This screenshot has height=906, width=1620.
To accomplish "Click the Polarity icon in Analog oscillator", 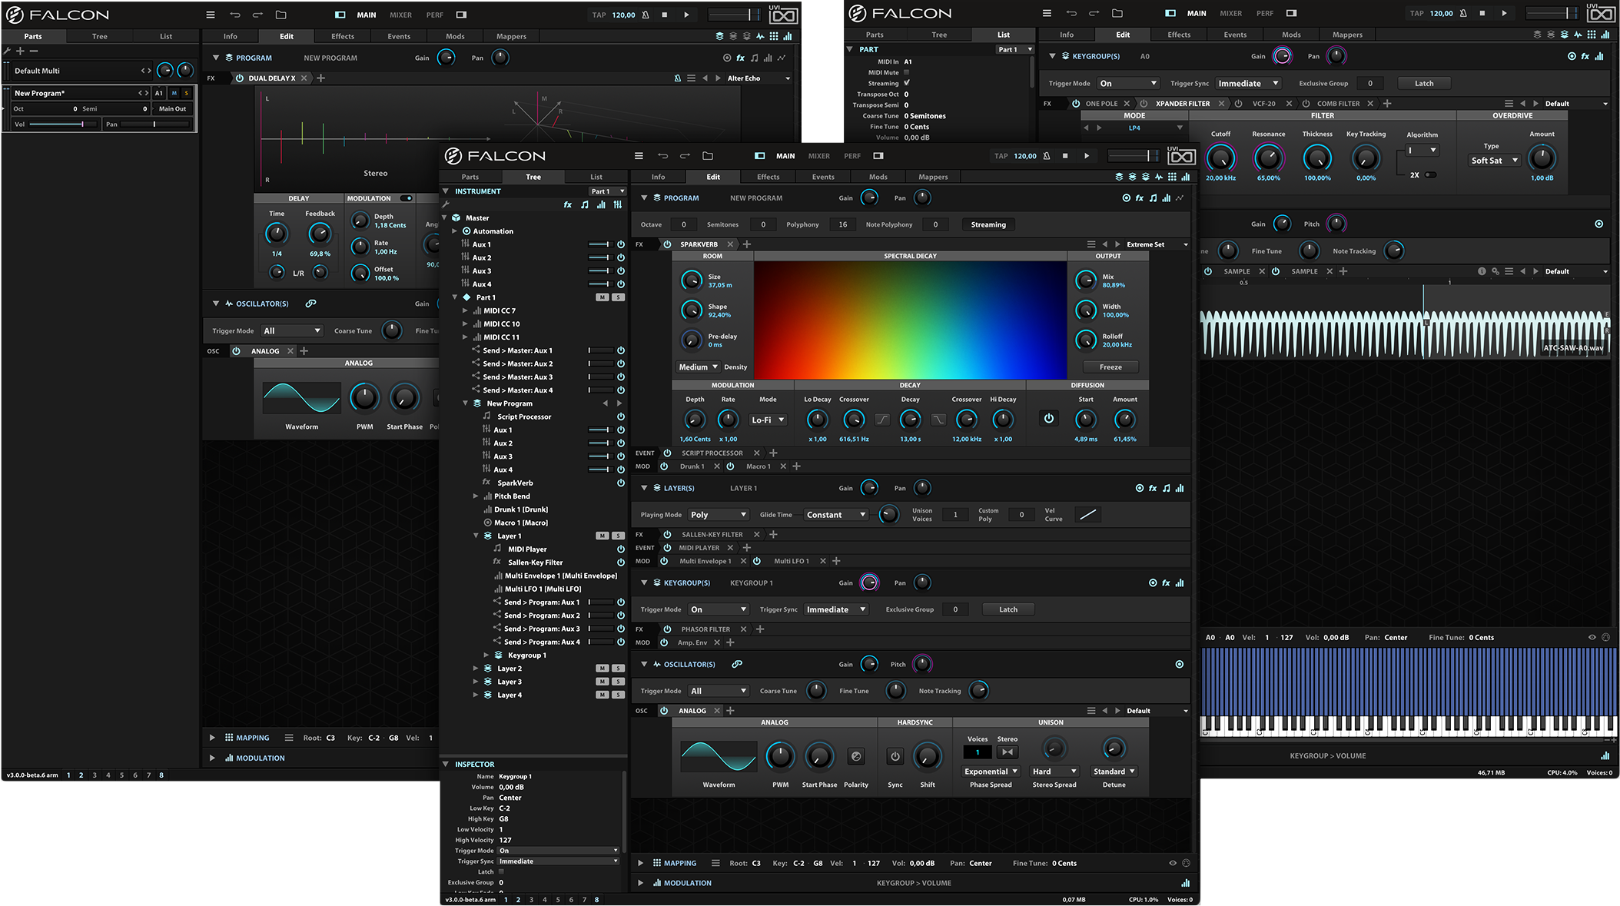I will pos(855,757).
